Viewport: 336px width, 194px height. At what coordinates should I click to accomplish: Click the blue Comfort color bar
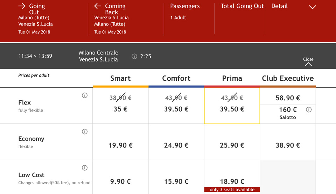(x=176, y=86)
